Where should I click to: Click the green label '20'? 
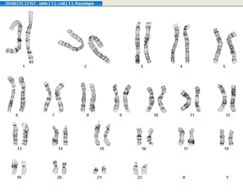point(59,177)
